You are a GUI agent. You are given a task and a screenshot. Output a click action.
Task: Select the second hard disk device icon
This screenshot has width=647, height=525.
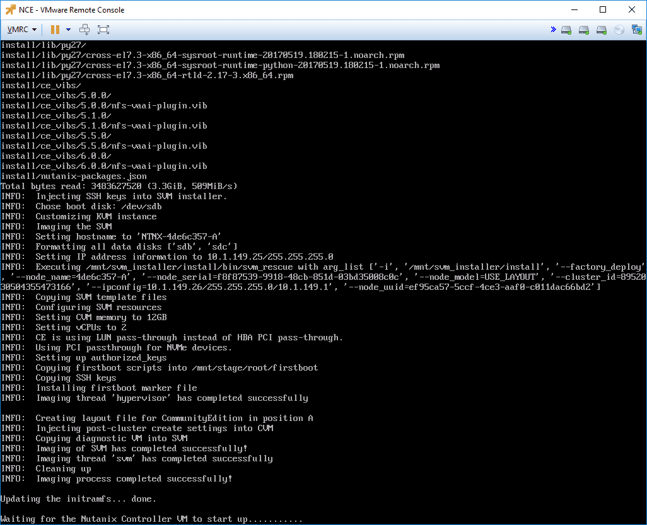pyautogui.click(x=584, y=30)
